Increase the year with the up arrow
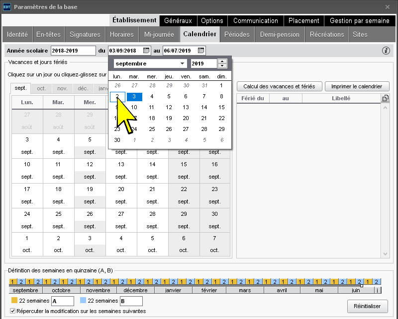This screenshot has width=398, height=319. pos(222,61)
